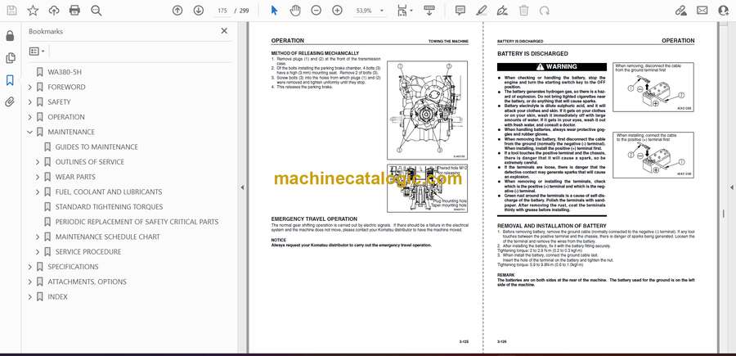Open the page thumbnails panel
The width and height of the screenshot is (736, 356).
pyautogui.click(x=10, y=58)
